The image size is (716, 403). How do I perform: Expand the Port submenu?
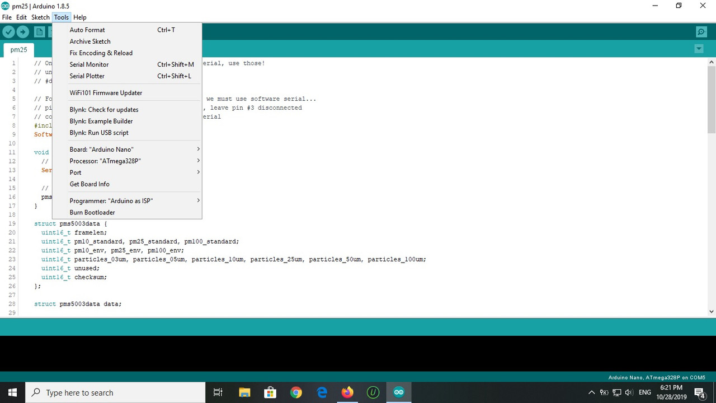pos(127,172)
